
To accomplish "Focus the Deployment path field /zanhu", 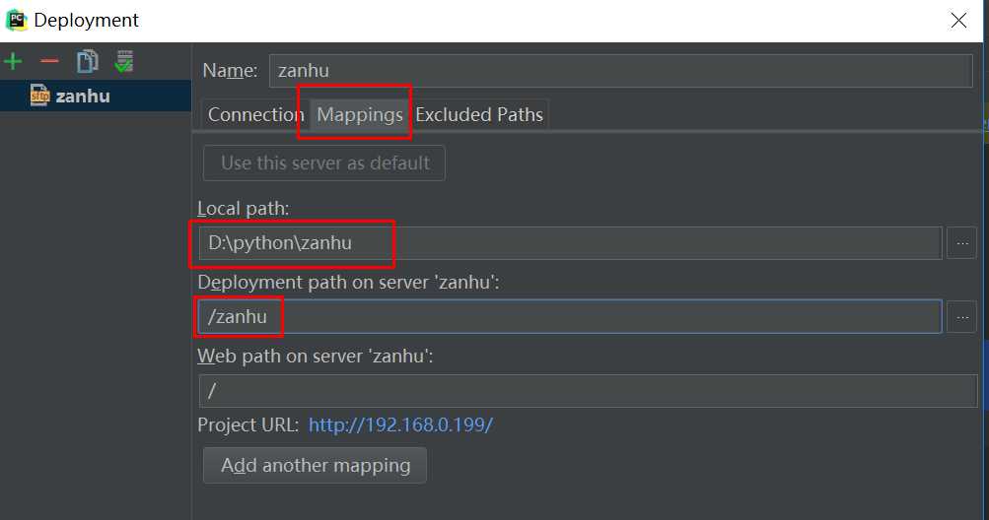I will [x=570, y=317].
